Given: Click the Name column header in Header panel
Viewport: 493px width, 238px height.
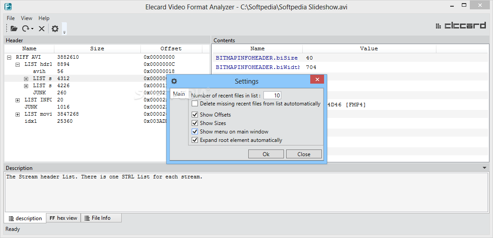Looking at the screenshot, I should click(29, 48).
